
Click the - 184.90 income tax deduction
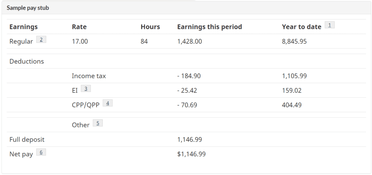(x=189, y=76)
